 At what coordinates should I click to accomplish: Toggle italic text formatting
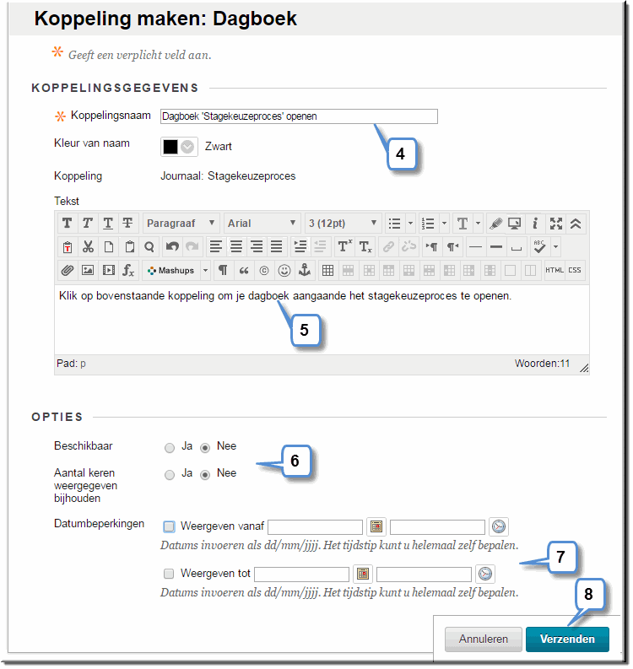click(x=88, y=224)
